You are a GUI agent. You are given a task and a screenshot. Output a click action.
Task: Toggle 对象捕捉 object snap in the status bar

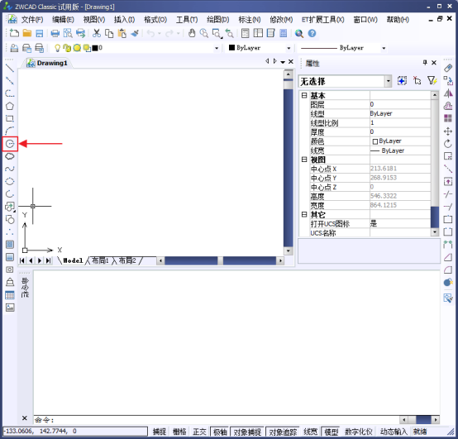pyautogui.click(x=247, y=432)
